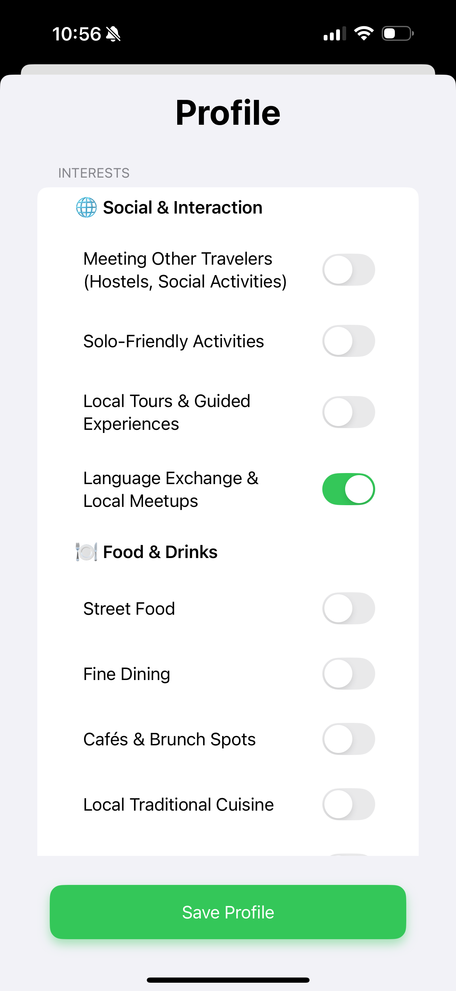The image size is (456, 991).
Task: Tap the Save Profile button
Action: (x=228, y=912)
